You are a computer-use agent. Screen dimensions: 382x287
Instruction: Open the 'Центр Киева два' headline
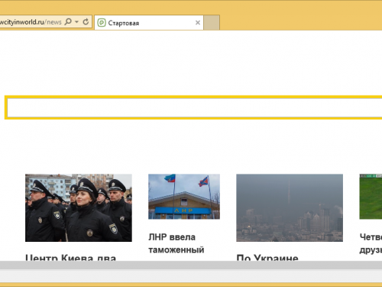coord(71,257)
